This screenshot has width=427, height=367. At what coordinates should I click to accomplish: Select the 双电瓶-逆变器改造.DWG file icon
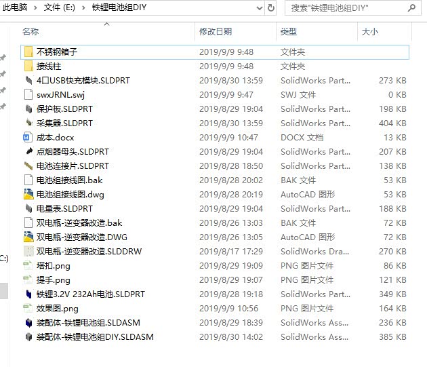click(28, 237)
